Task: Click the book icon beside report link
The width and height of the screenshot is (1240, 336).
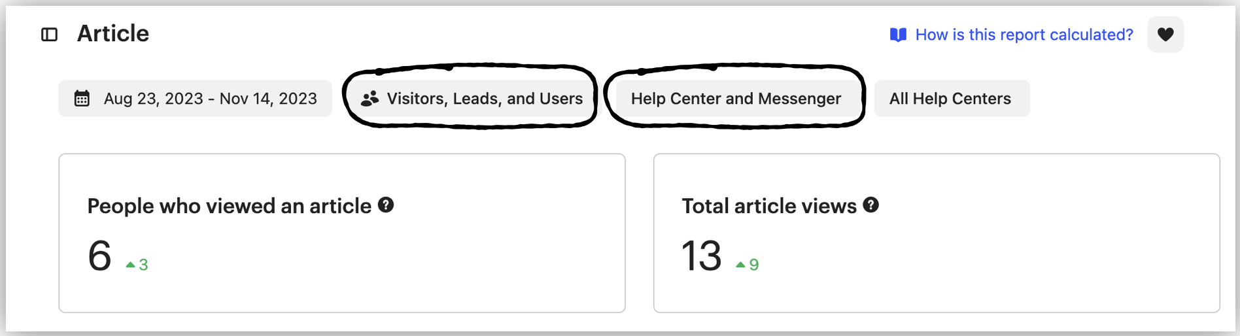Action: (x=899, y=35)
